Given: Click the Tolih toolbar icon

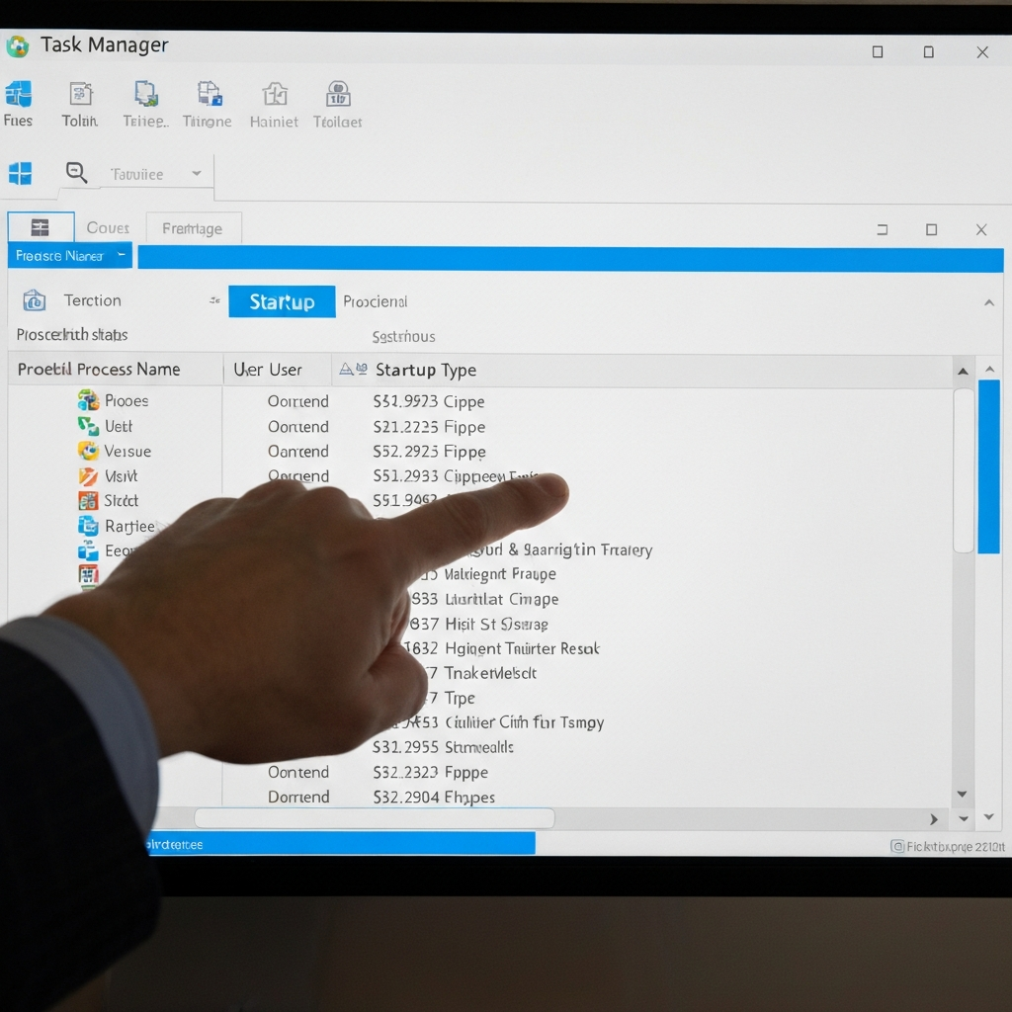Looking at the screenshot, I should pos(79,96).
